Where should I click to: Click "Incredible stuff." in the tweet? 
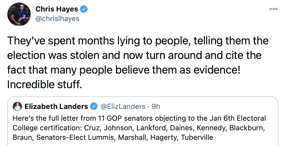click(44, 84)
